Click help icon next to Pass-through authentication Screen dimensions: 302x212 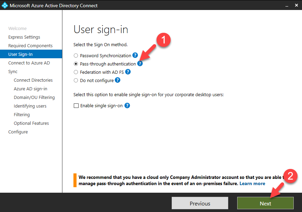(140, 63)
